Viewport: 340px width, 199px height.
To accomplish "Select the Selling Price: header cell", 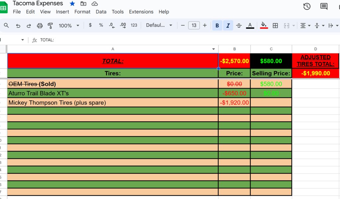I will coord(271,73).
